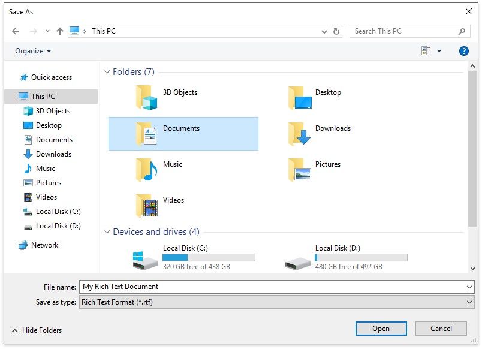Click the Change your view icon
482x349 pixels.
(426, 51)
